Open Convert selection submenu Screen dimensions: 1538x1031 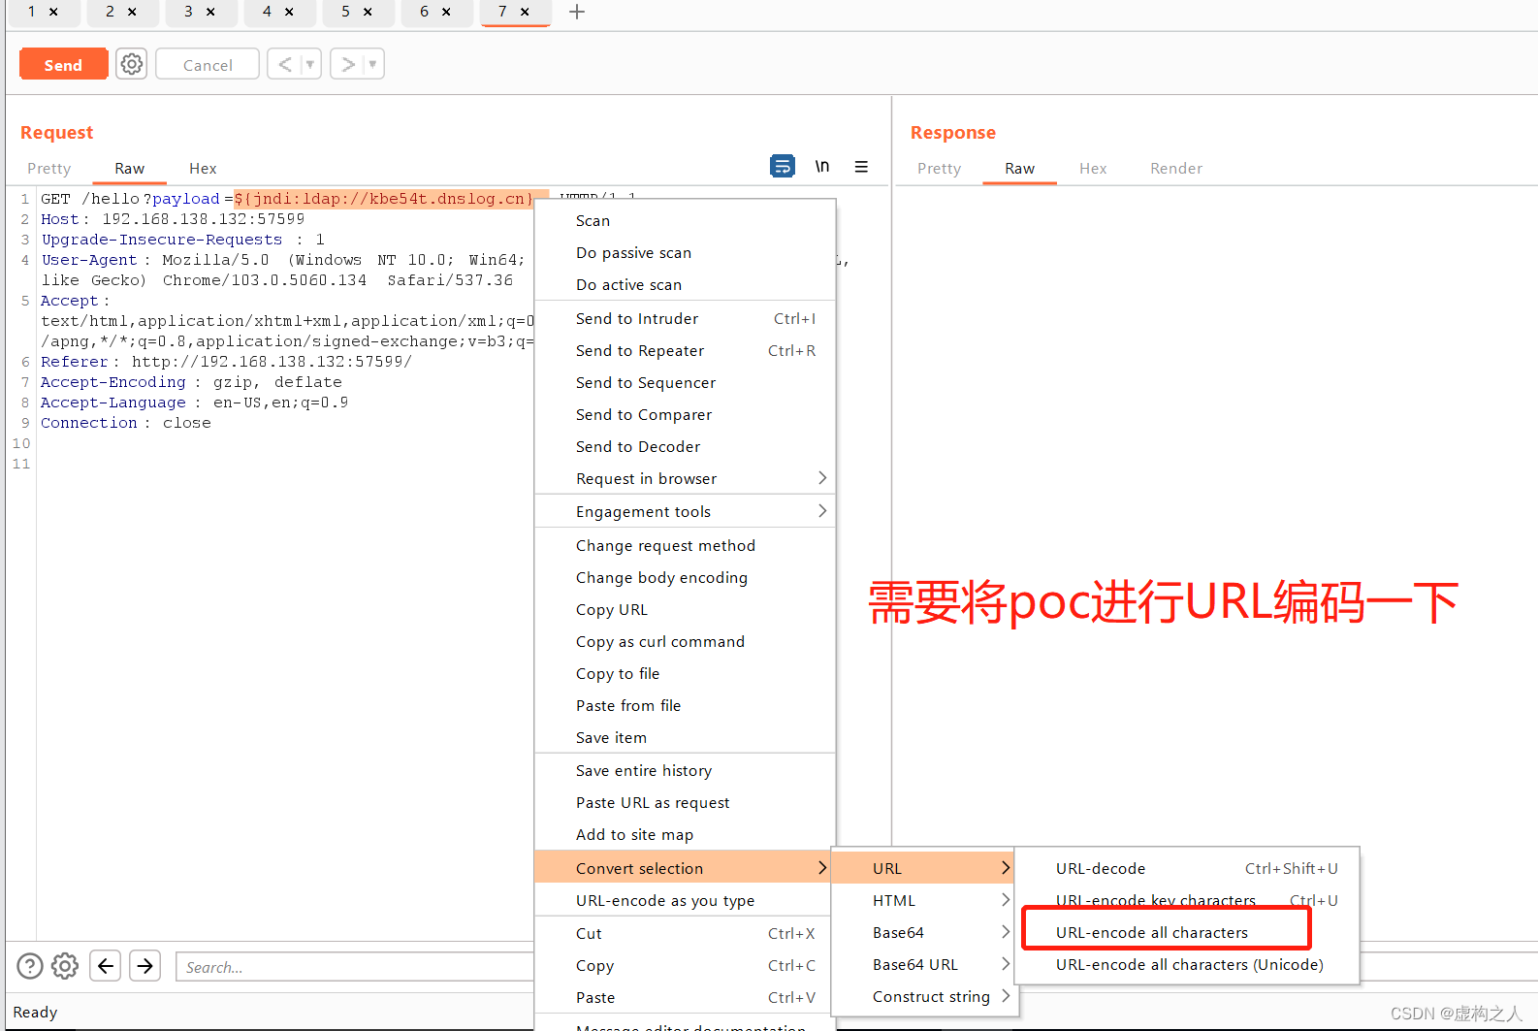[x=685, y=868]
